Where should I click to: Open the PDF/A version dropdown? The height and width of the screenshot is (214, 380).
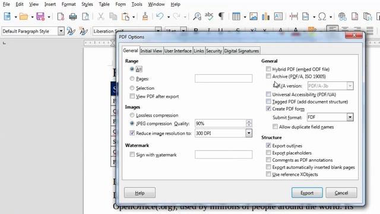(350, 86)
